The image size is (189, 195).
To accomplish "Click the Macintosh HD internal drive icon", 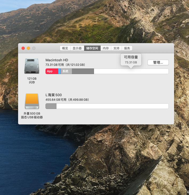I will point(32,66).
